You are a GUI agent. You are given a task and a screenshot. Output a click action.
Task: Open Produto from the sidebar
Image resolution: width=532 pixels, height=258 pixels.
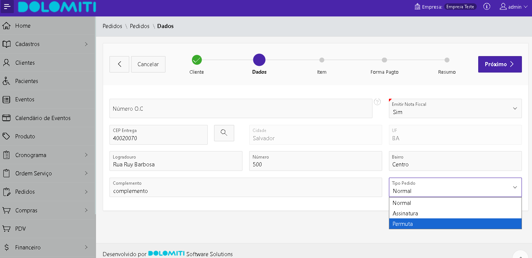25,136
